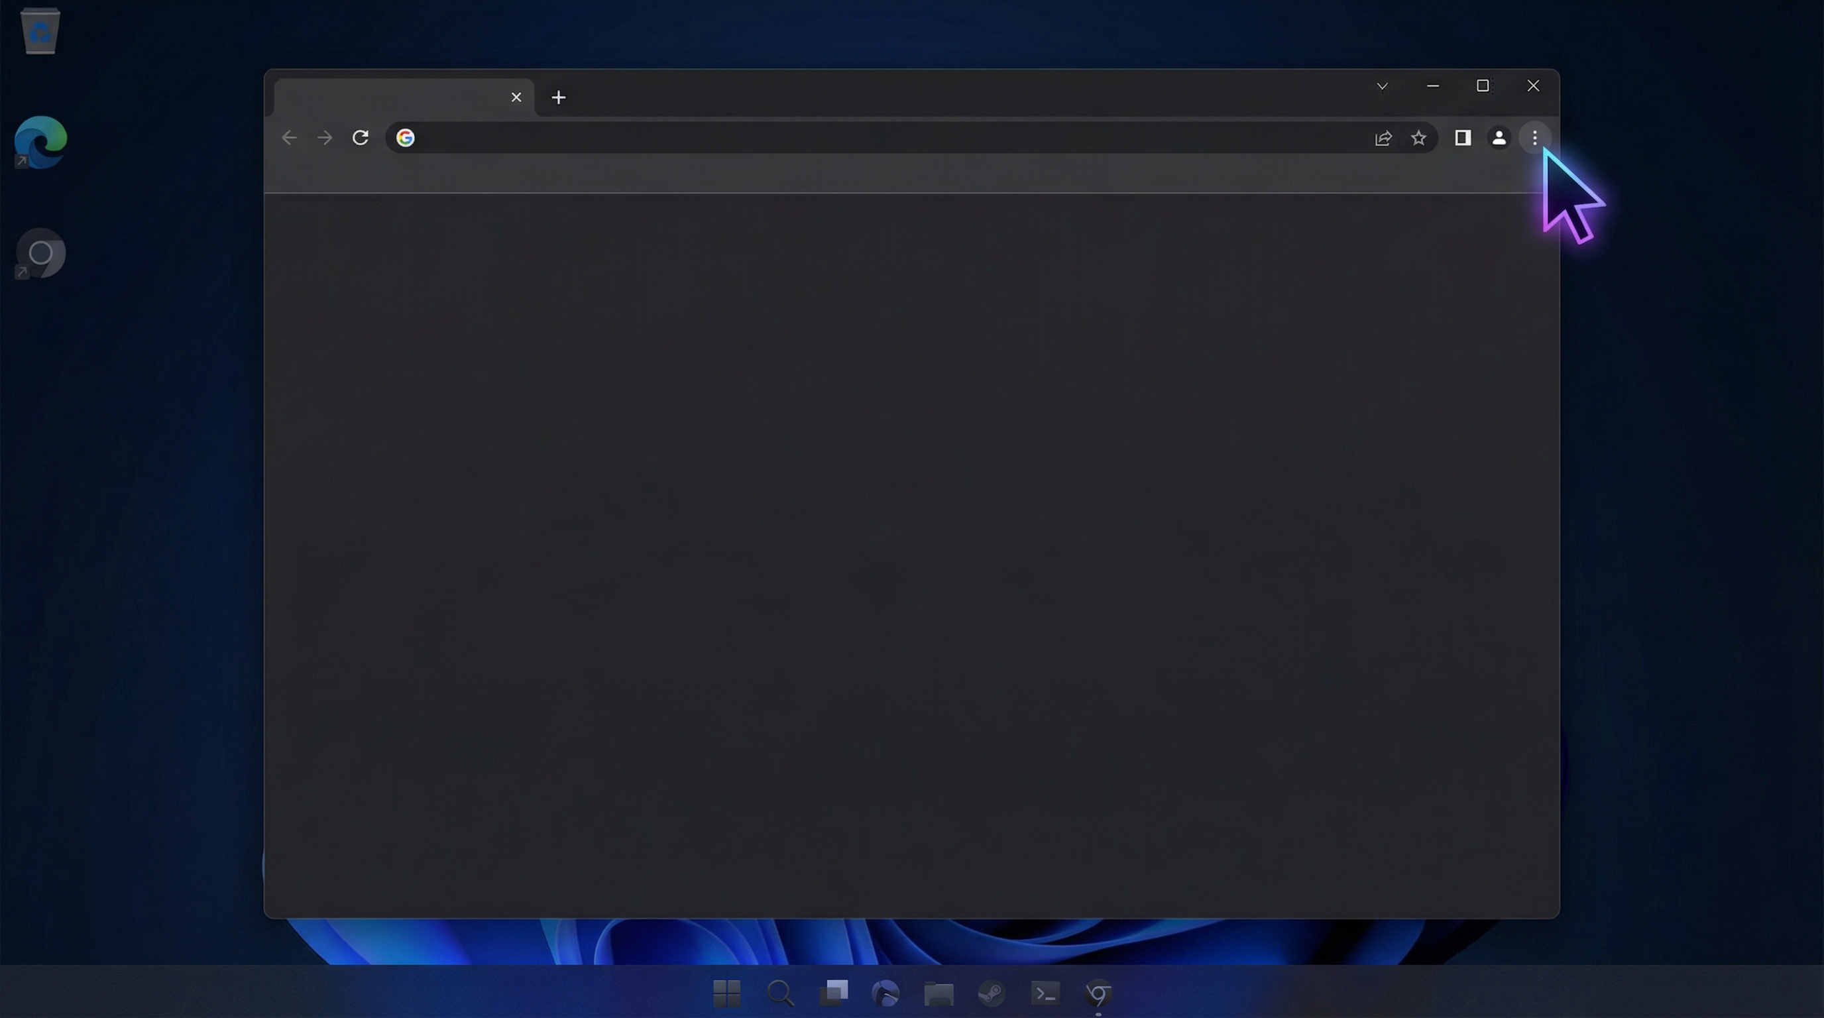This screenshot has width=1824, height=1018.
Task: Open Chrome's three-dot menu
Action: (1534, 138)
